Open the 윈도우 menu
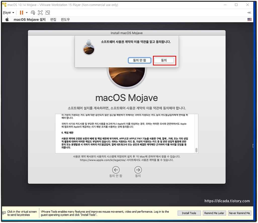This screenshot has height=223, width=258. [x=65, y=20]
